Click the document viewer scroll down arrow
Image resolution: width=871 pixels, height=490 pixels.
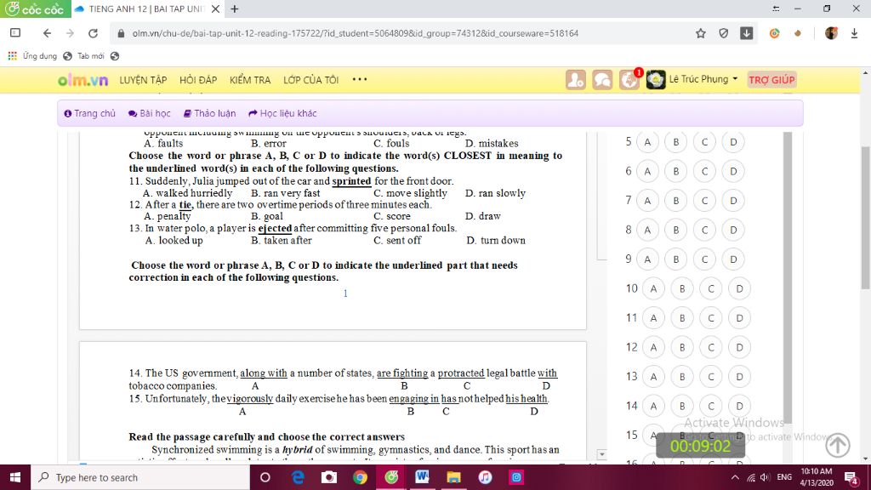tap(601, 454)
